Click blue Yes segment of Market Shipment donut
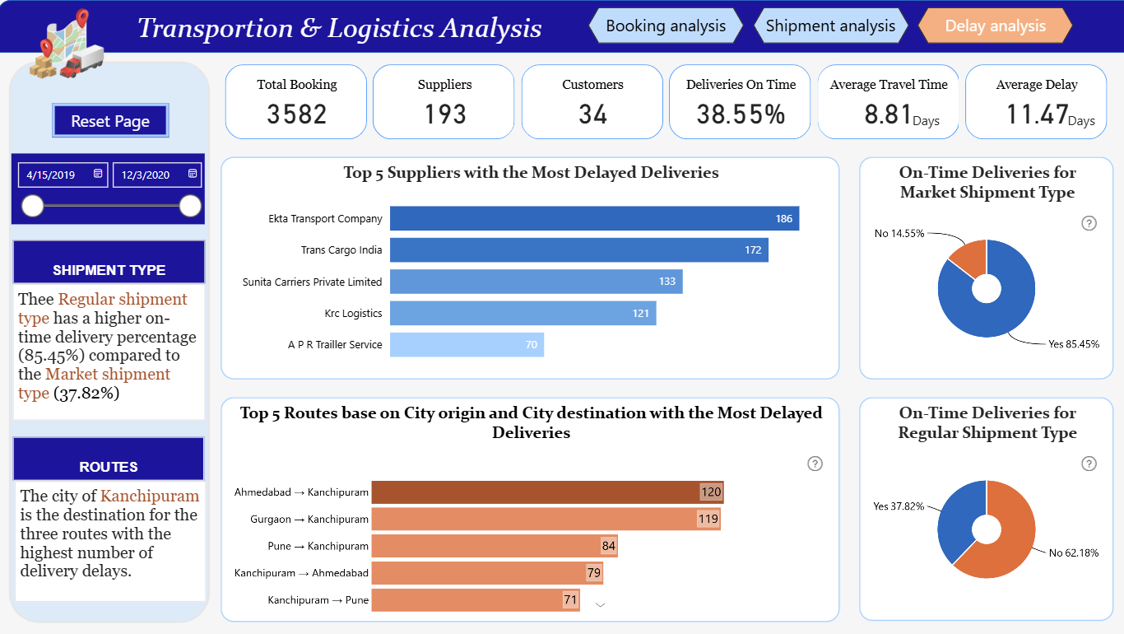Image resolution: width=1124 pixels, height=634 pixels. point(1000,317)
